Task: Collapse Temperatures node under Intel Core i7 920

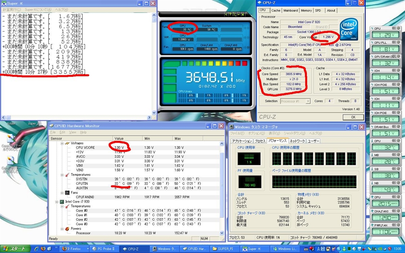Action: point(62,206)
